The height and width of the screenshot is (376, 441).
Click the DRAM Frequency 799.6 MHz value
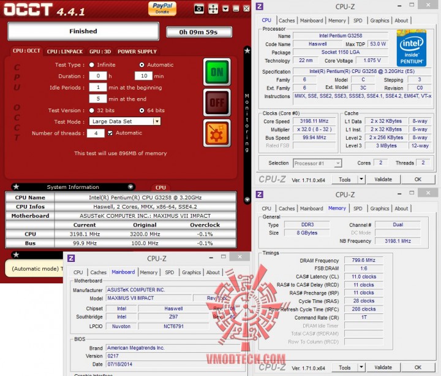pos(363,260)
